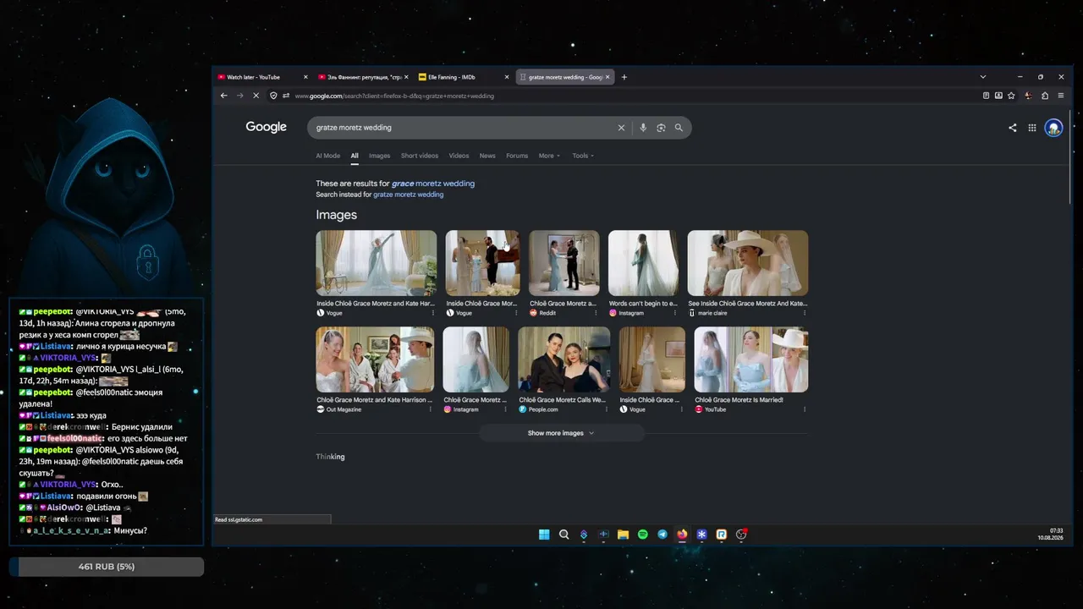Click the '461 RUB (5%)' donation bar
Screen dimensions: 1083x609
click(x=107, y=567)
